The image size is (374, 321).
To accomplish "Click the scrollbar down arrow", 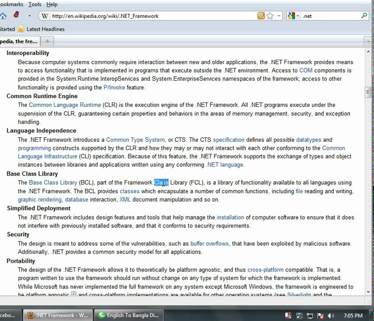I will pos(368,292).
